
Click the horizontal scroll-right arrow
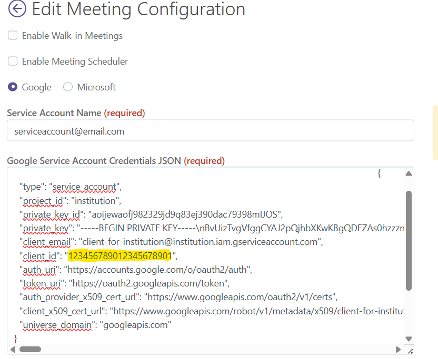tap(398, 349)
